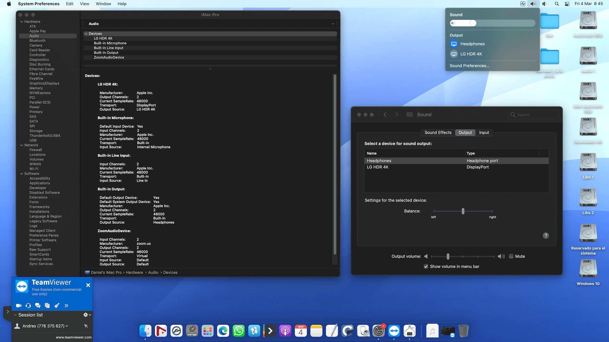Adjust the Output volume slider

click(448, 256)
